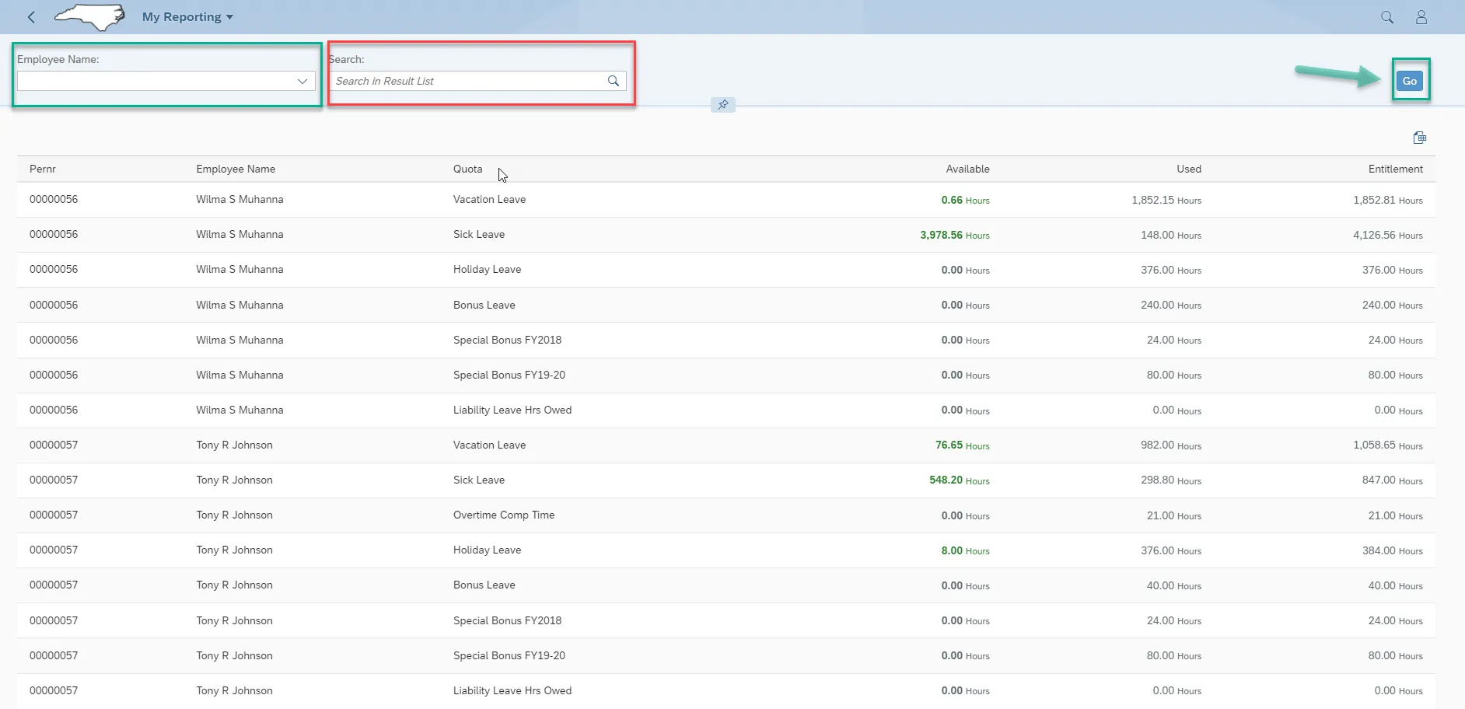Screen dimensions: 1465x709
Task: Sort by the Quota column header
Action: tap(467, 169)
